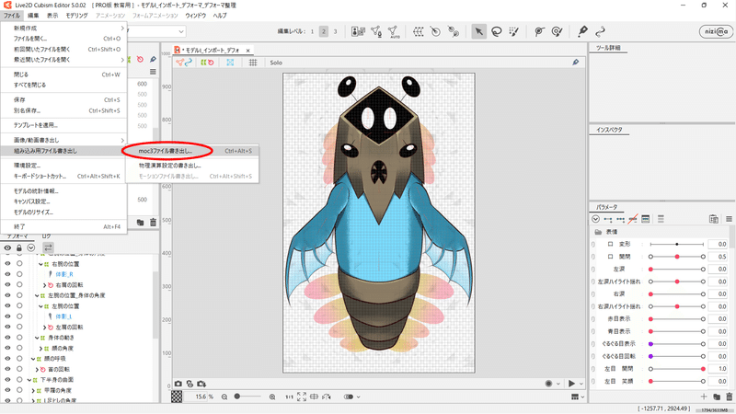This screenshot has height=414, width=736.
Task: Click the fit-to-screen icon below canvas
Action: point(302,397)
